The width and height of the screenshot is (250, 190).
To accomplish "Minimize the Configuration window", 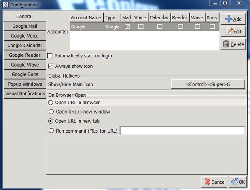I will click(x=215, y=3).
